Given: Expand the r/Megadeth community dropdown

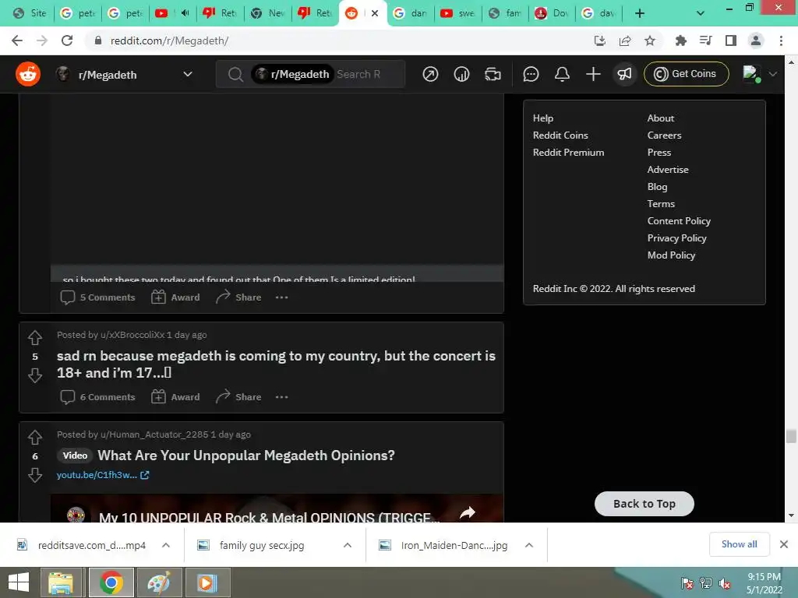Looking at the screenshot, I should 188,74.
